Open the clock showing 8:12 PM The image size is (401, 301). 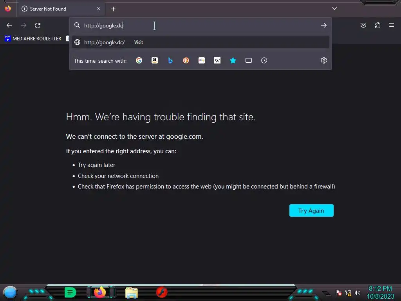[380, 292]
